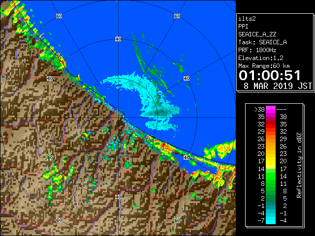Pick the yellow legend swatch beside '17'
This screenshot has height=236, width=315.
pos(271,161)
